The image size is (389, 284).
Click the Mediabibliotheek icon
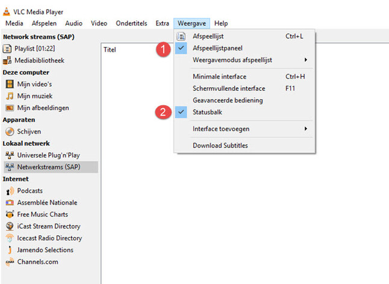pos(7,60)
